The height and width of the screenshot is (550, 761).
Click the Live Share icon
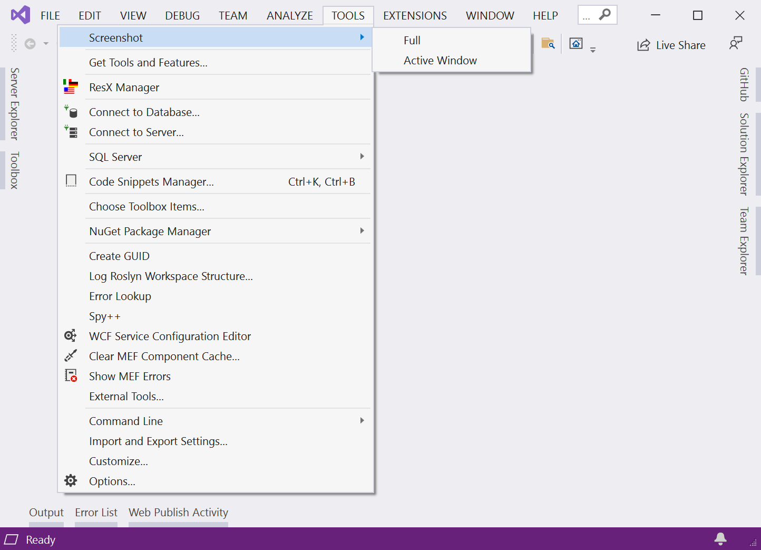coord(643,45)
